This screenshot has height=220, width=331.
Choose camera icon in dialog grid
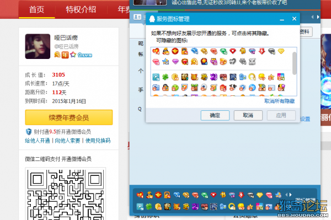156,88
